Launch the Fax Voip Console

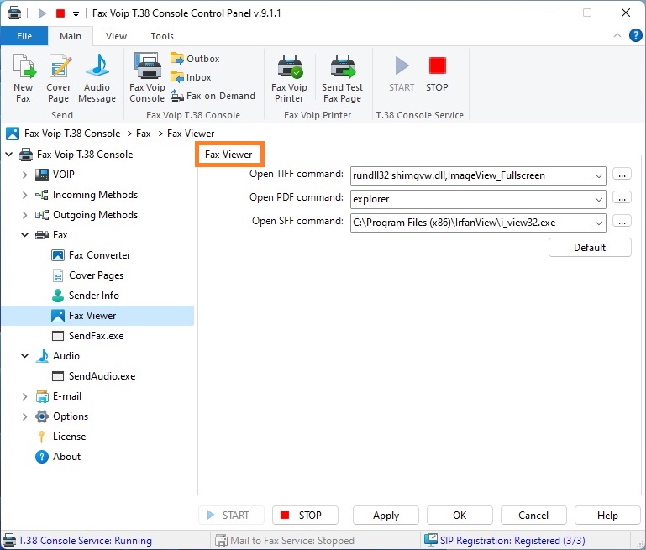(x=147, y=78)
